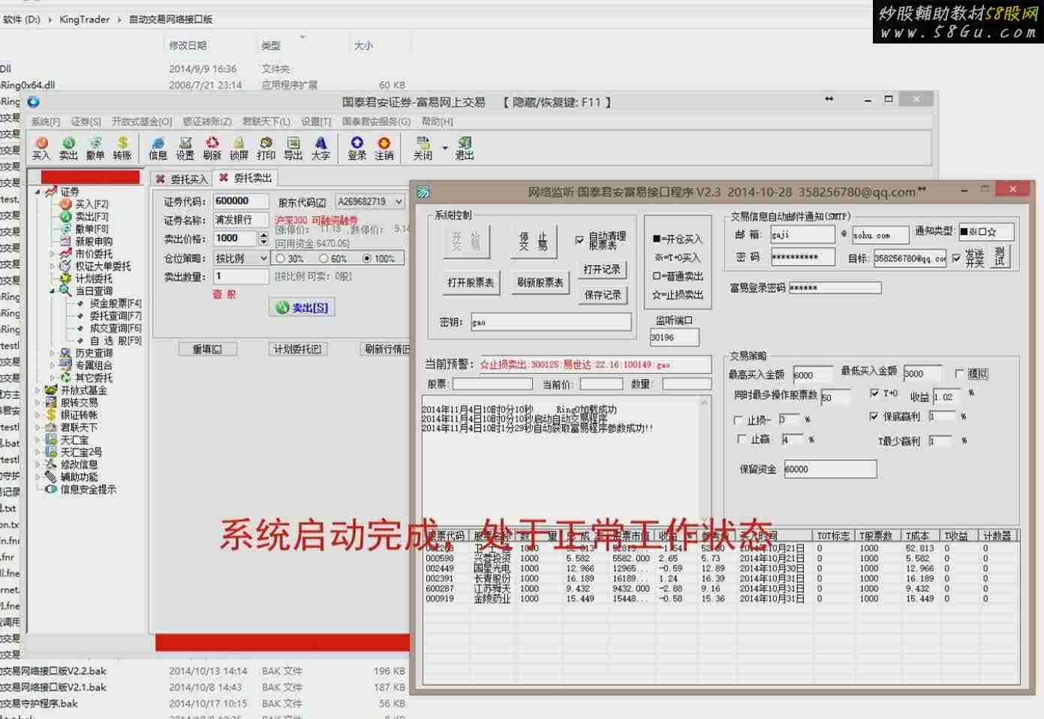Open 信息安全提示 in the tree
Screen dimensions: 1044x719
81,489
